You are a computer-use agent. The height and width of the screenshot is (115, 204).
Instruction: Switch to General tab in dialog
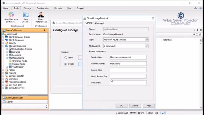[89, 23]
